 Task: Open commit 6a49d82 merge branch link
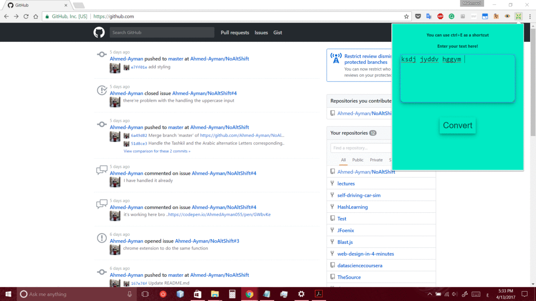pos(139,136)
